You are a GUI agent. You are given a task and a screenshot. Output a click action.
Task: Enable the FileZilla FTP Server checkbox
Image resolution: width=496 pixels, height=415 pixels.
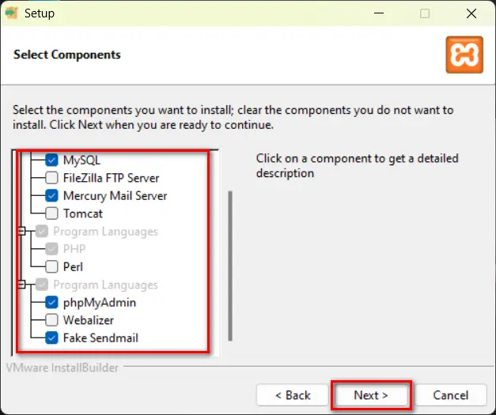click(x=51, y=178)
